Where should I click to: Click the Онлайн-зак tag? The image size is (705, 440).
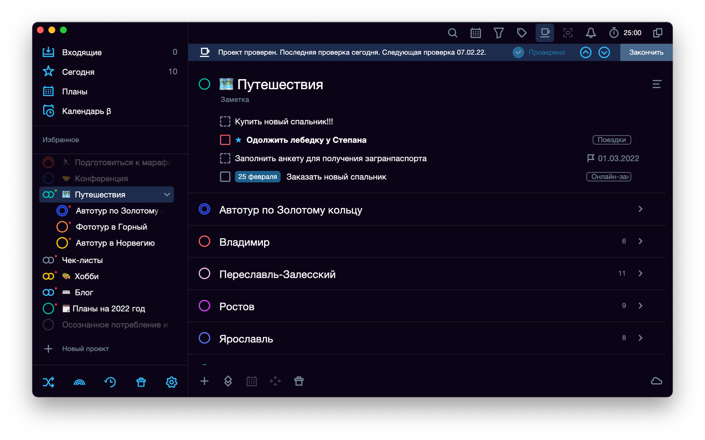608,177
